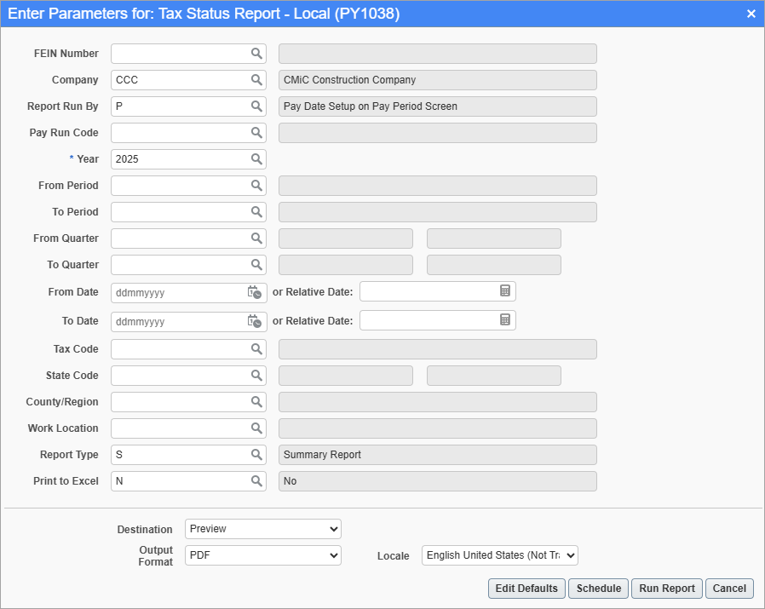Open the To Quarter lookup

256,264
